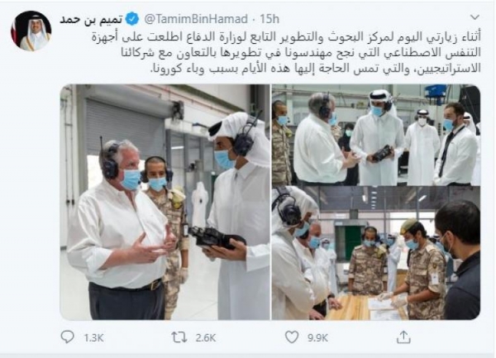Click the last line mentioning corona

316,68
